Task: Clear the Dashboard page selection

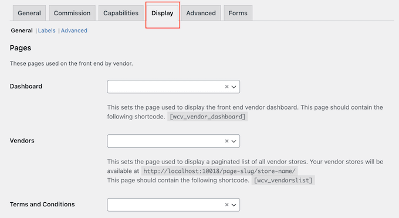Action: point(226,87)
